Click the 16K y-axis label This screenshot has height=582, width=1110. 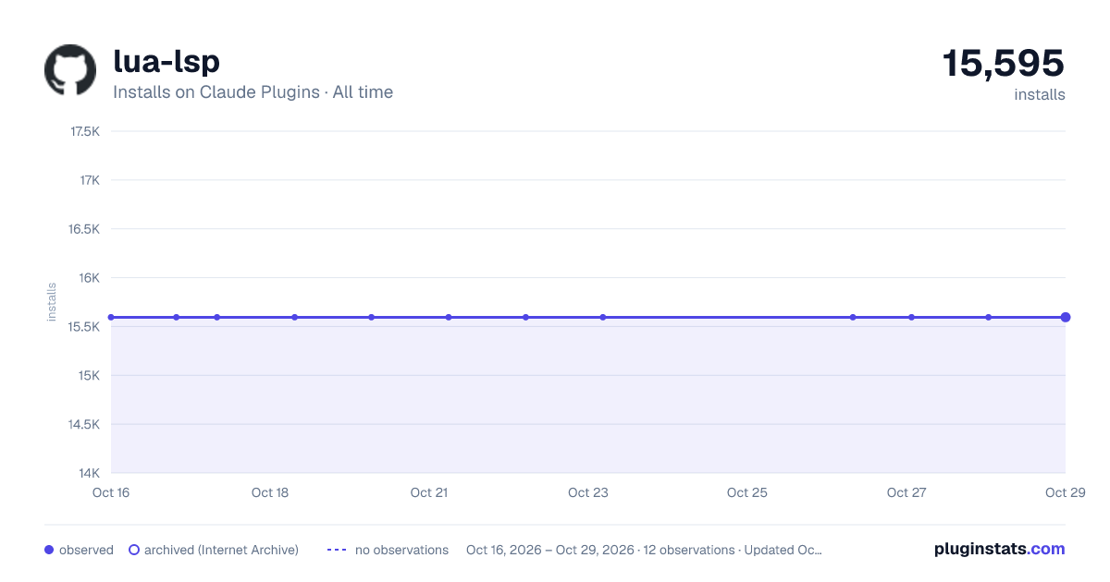click(89, 278)
